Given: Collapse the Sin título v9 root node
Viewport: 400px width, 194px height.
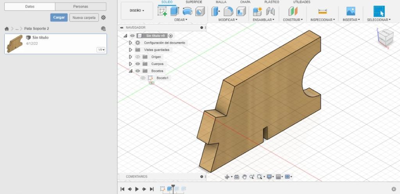Looking at the screenshot, I should (x=125, y=36).
